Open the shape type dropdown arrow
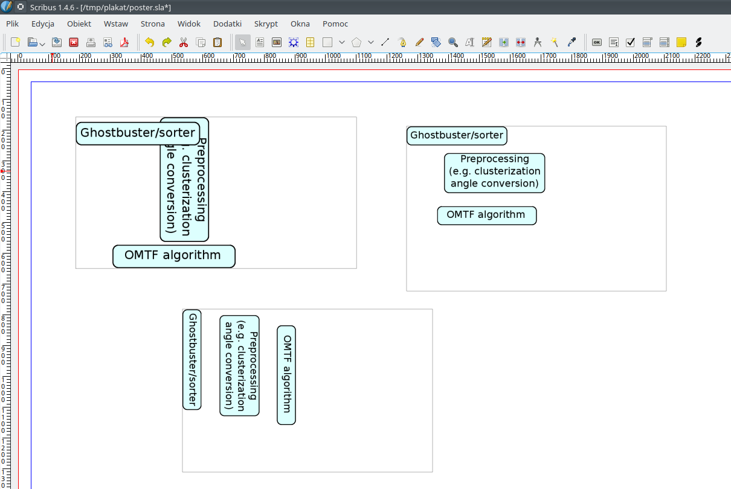This screenshot has width=731, height=489. point(342,42)
